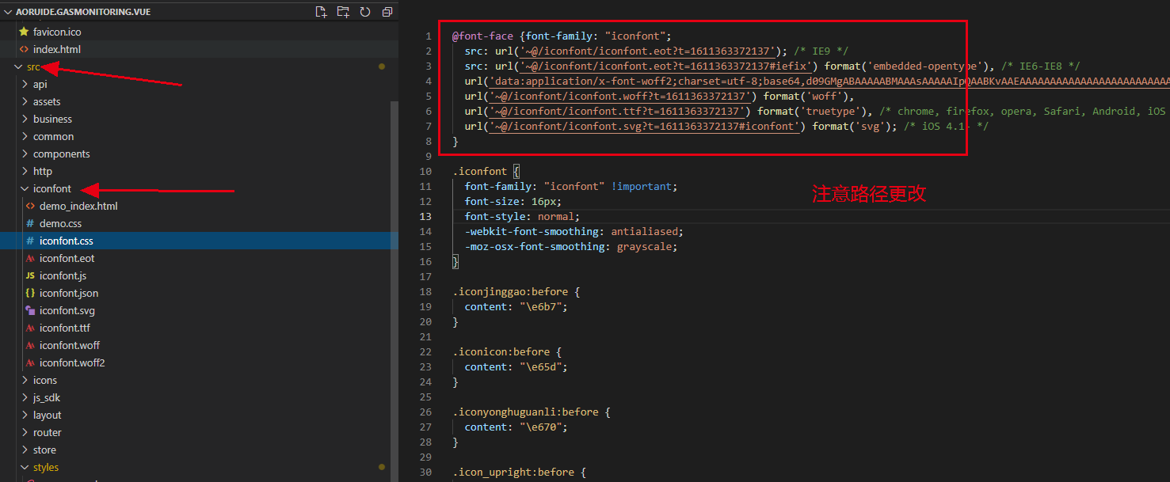Click the New Folder icon in explorer header
This screenshot has height=482, width=1170.
tap(343, 12)
